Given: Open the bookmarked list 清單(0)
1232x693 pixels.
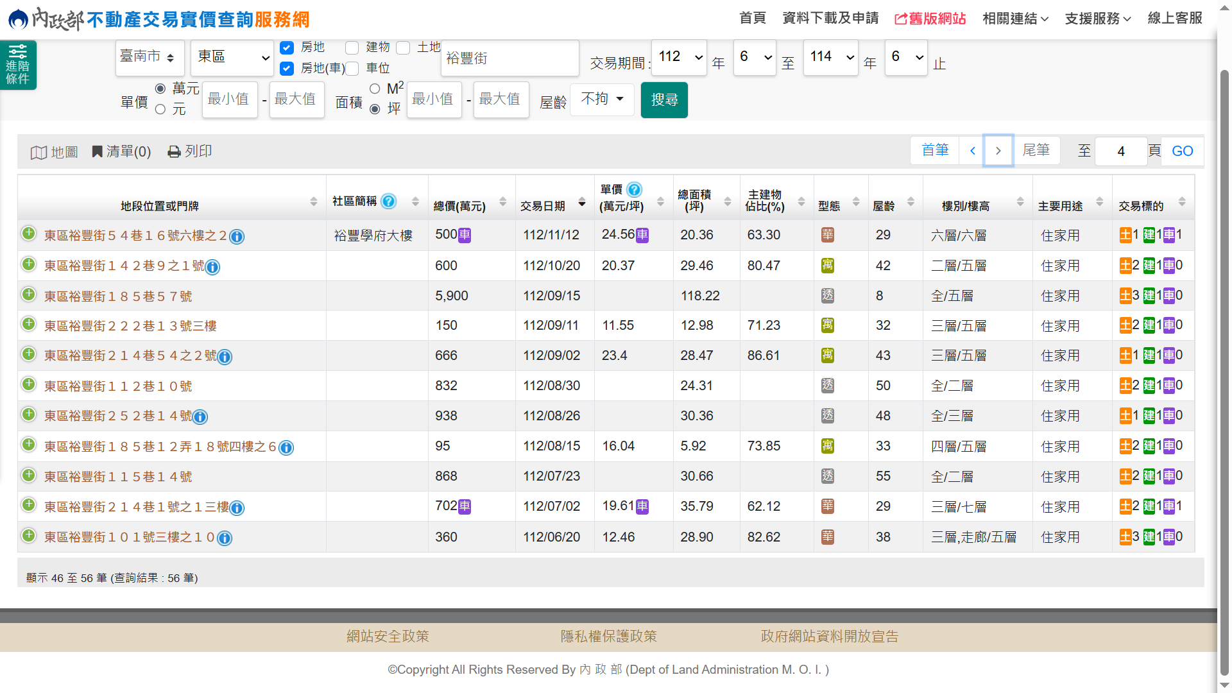Looking at the screenshot, I should [121, 151].
